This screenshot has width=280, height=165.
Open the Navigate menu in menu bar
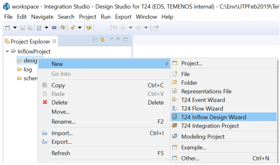[x=43, y=17]
